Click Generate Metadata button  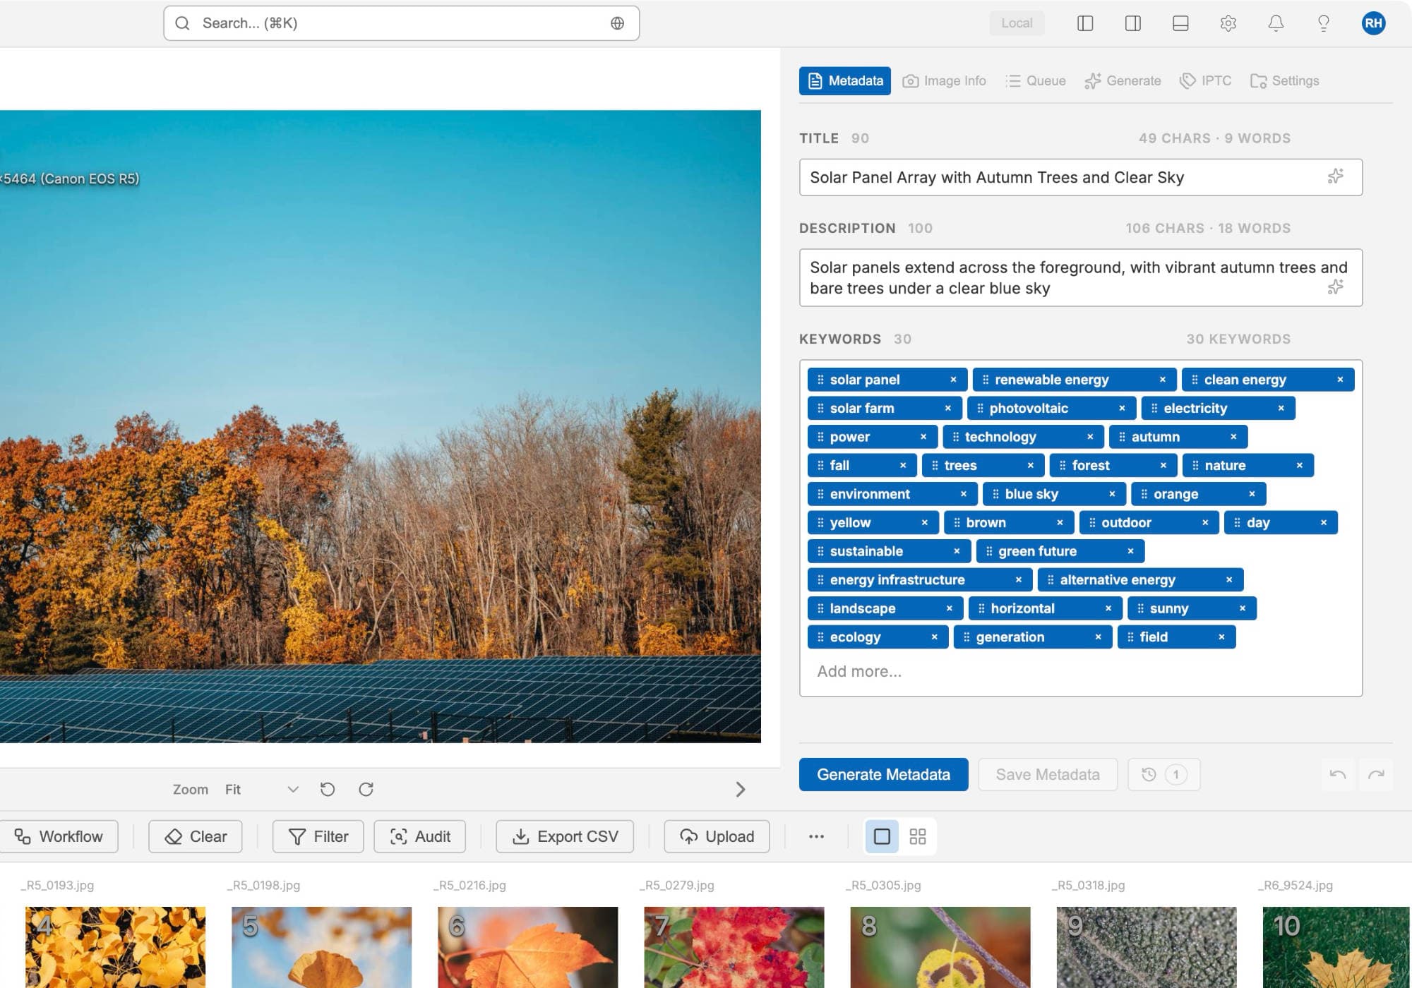tap(883, 775)
